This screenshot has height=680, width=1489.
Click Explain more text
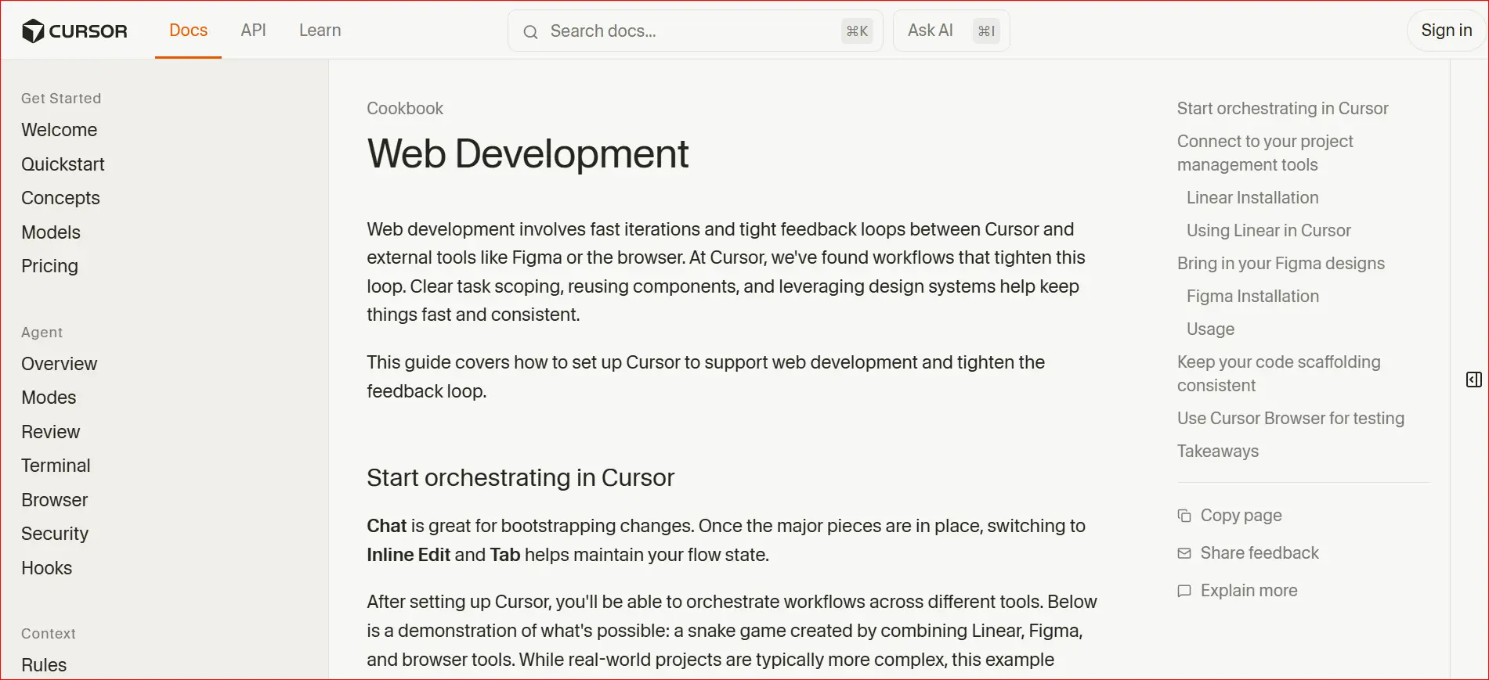pyautogui.click(x=1249, y=591)
